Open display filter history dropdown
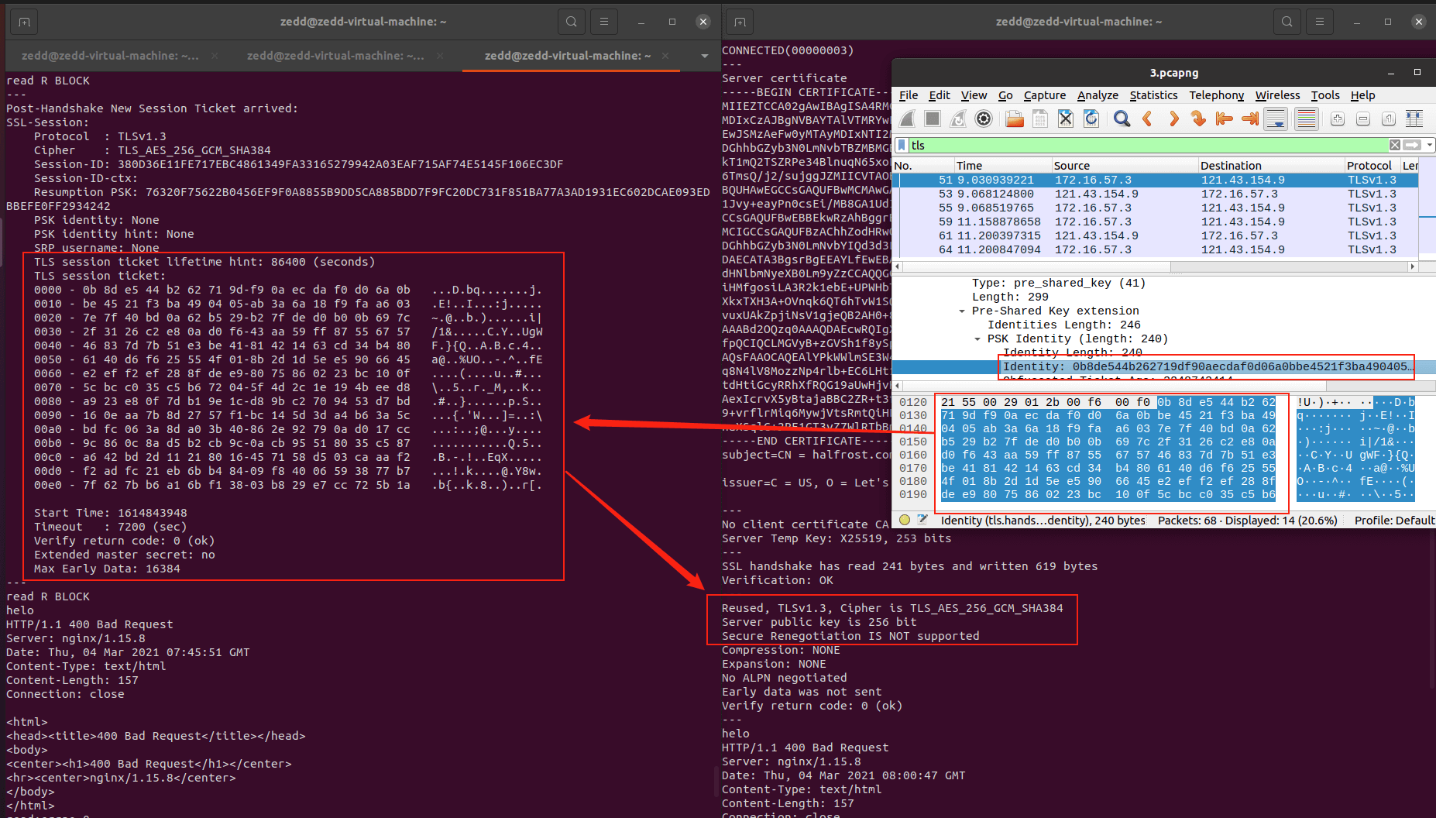Image resolution: width=1436 pixels, height=818 pixels. pos(1430,145)
